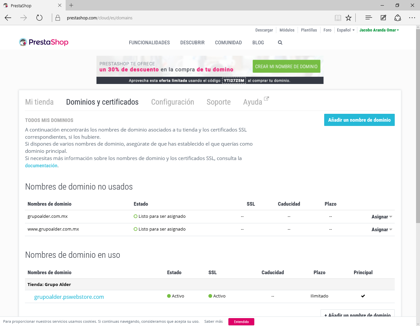This screenshot has height=326, width=420.
Task: Open the DESCUBRIR menu
Action: [x=192, y=43]
